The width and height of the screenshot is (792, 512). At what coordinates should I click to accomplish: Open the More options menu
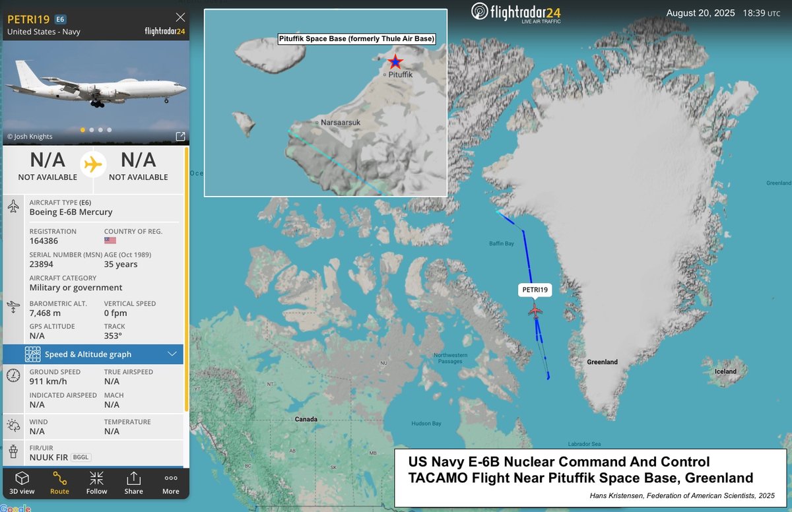[x=171, y=483]
